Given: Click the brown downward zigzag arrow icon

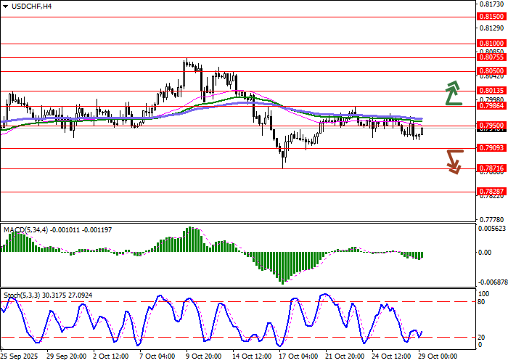Looking at the screenshot, I should click(455, 162).
